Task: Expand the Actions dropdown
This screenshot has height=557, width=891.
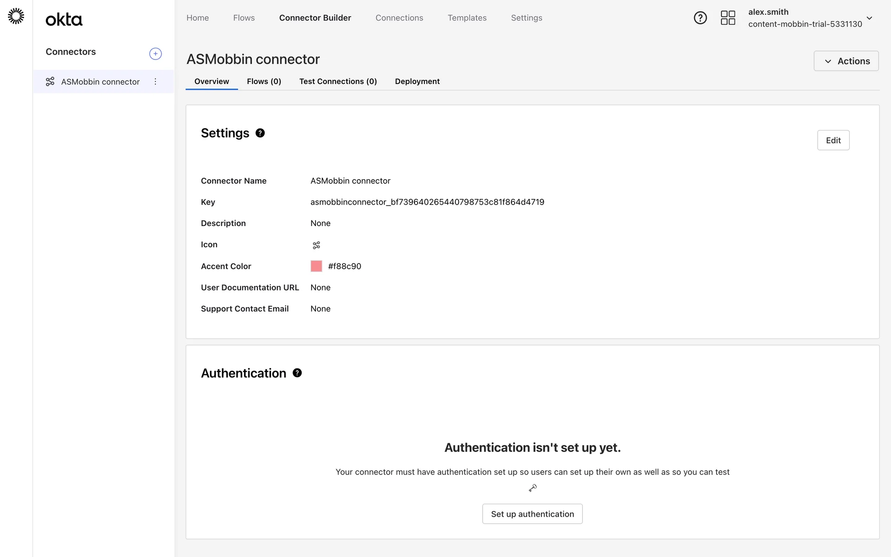Action: coord(846,61)
